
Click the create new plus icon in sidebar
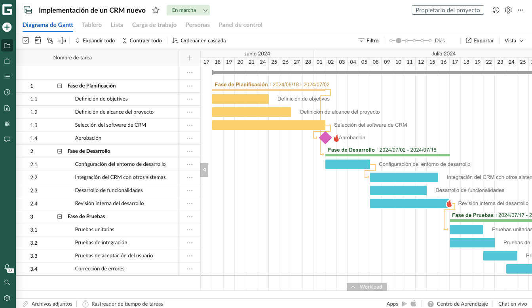(7, 27)
